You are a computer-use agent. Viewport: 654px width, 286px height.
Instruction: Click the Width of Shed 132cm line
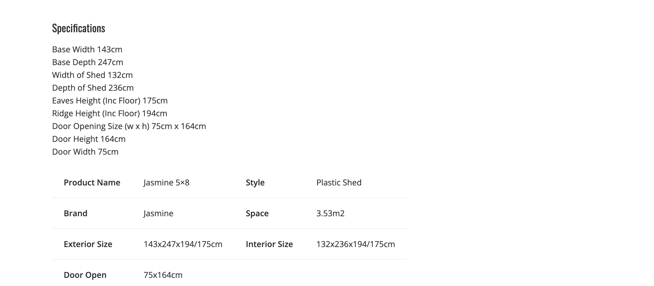pyautogui.click(x=92, y=75)
